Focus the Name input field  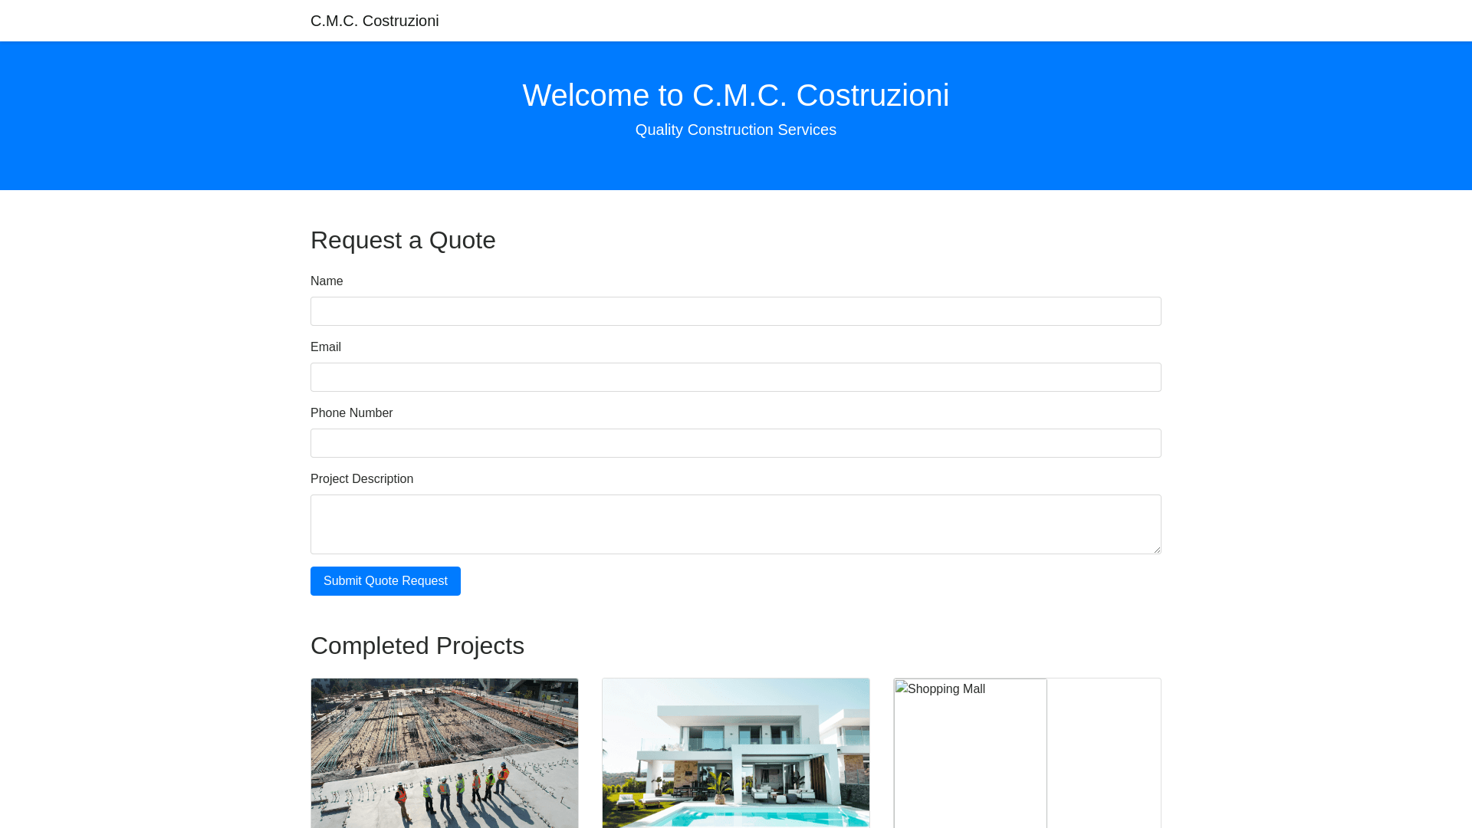(735, 311)
